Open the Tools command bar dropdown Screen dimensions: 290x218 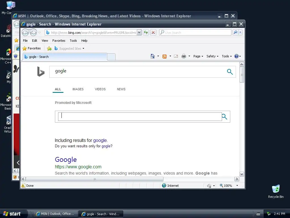(227, 56)
